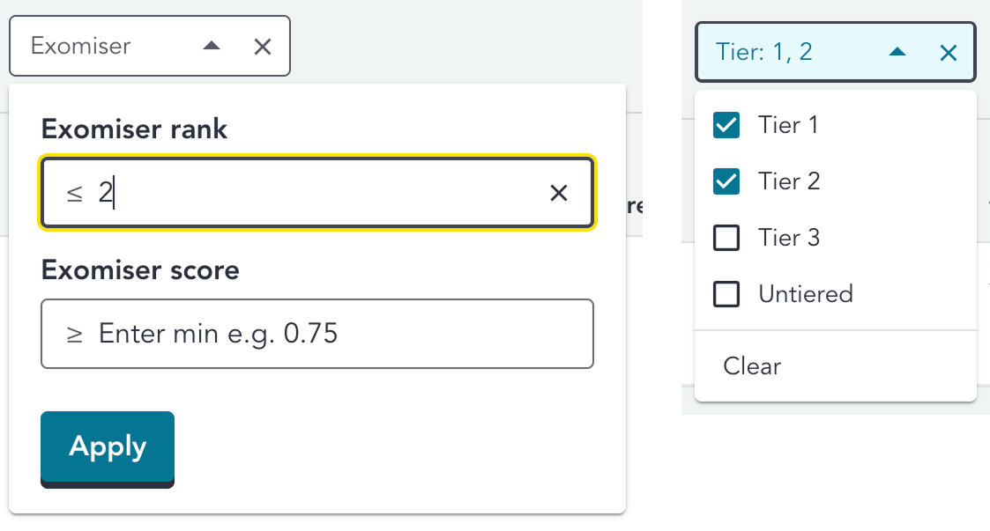Screen dimensions: 990x531
Task: Collapse the Exomiser panel with the up arrow
Action: click(211, 46)
